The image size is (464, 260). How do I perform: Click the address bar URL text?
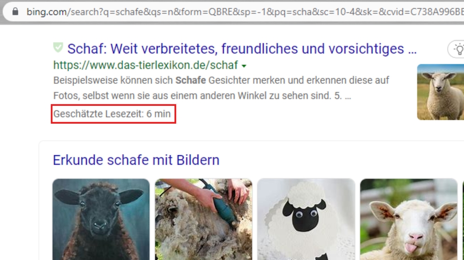pyautogui.click(x=245, y=12)
